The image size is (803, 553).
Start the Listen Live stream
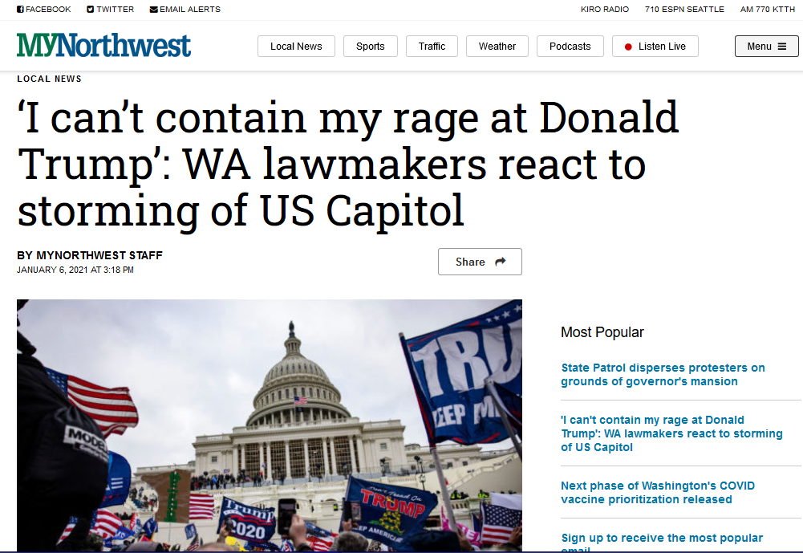coord(655,46)
